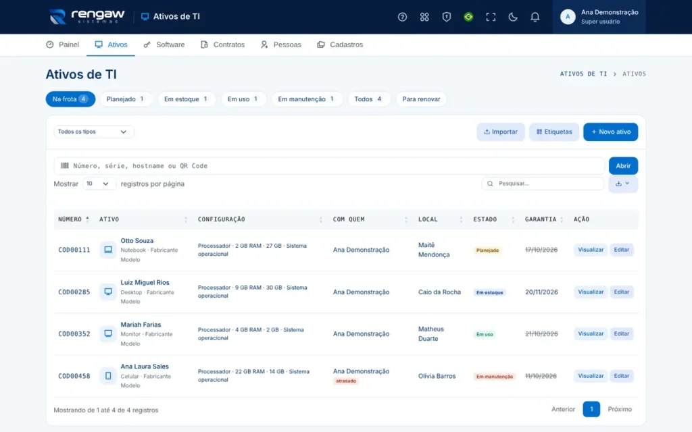Image resolution: width=692 pixels, height=432 pixels.
Task: Click the monitor icon for Mariah Farias
Action: click(x=108, y=333)
